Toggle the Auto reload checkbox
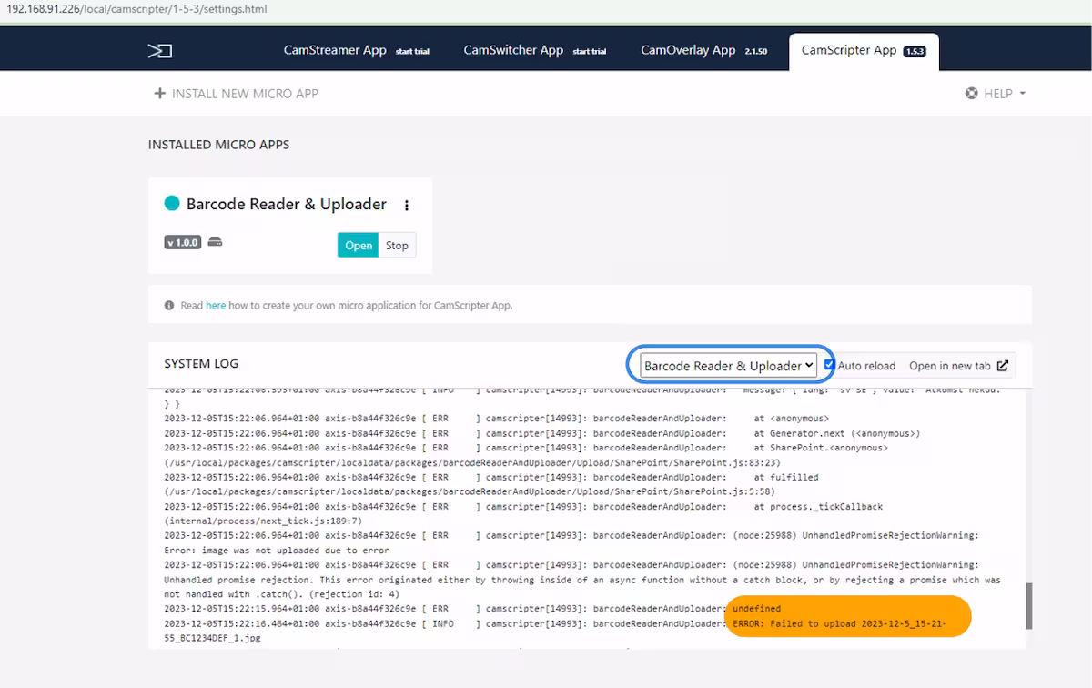 pyautogui.click(x=829, y=365)
